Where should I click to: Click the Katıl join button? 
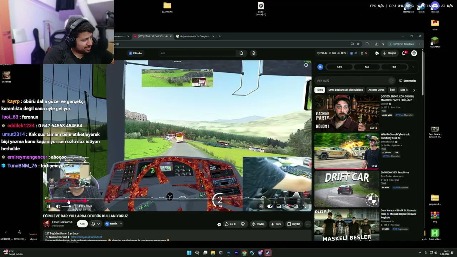pos(82,224)
